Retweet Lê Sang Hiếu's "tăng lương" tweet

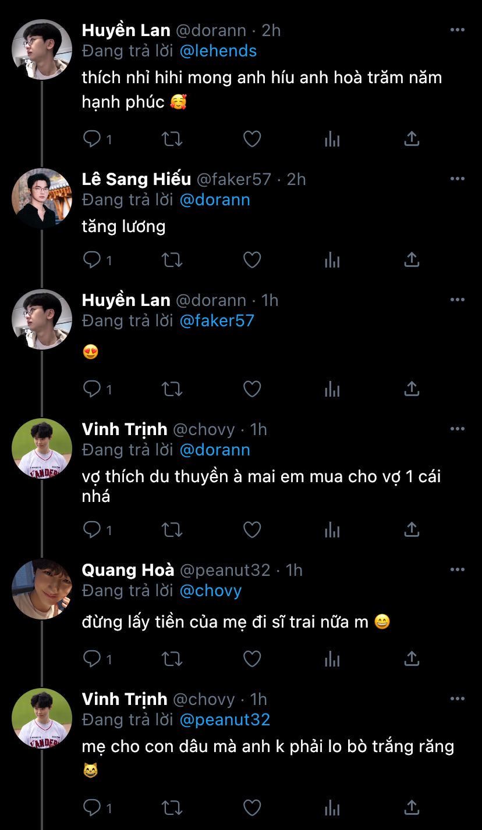(172, 260)
